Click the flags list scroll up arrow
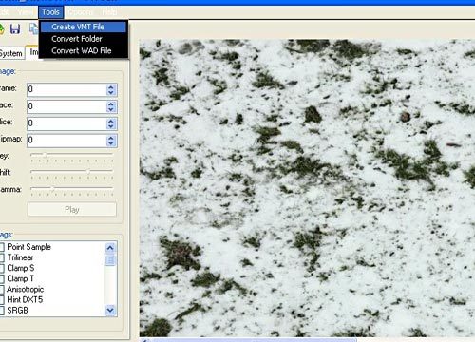The width and height of the screenshot is (475, 342). click(x=110, y=248)
